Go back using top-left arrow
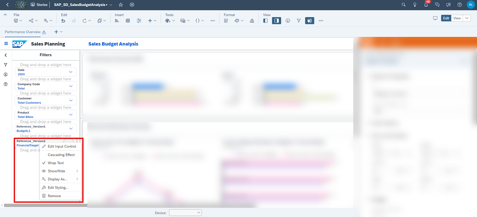Viewport: 477px width, 217px height. click(x=8, y=5)
